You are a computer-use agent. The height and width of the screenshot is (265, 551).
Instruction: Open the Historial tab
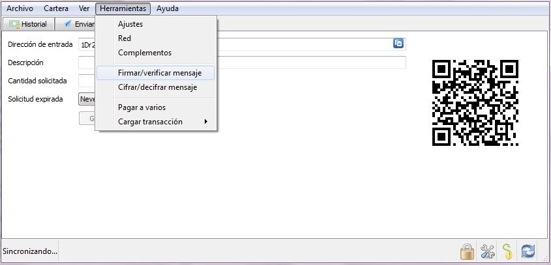[29, 24]
